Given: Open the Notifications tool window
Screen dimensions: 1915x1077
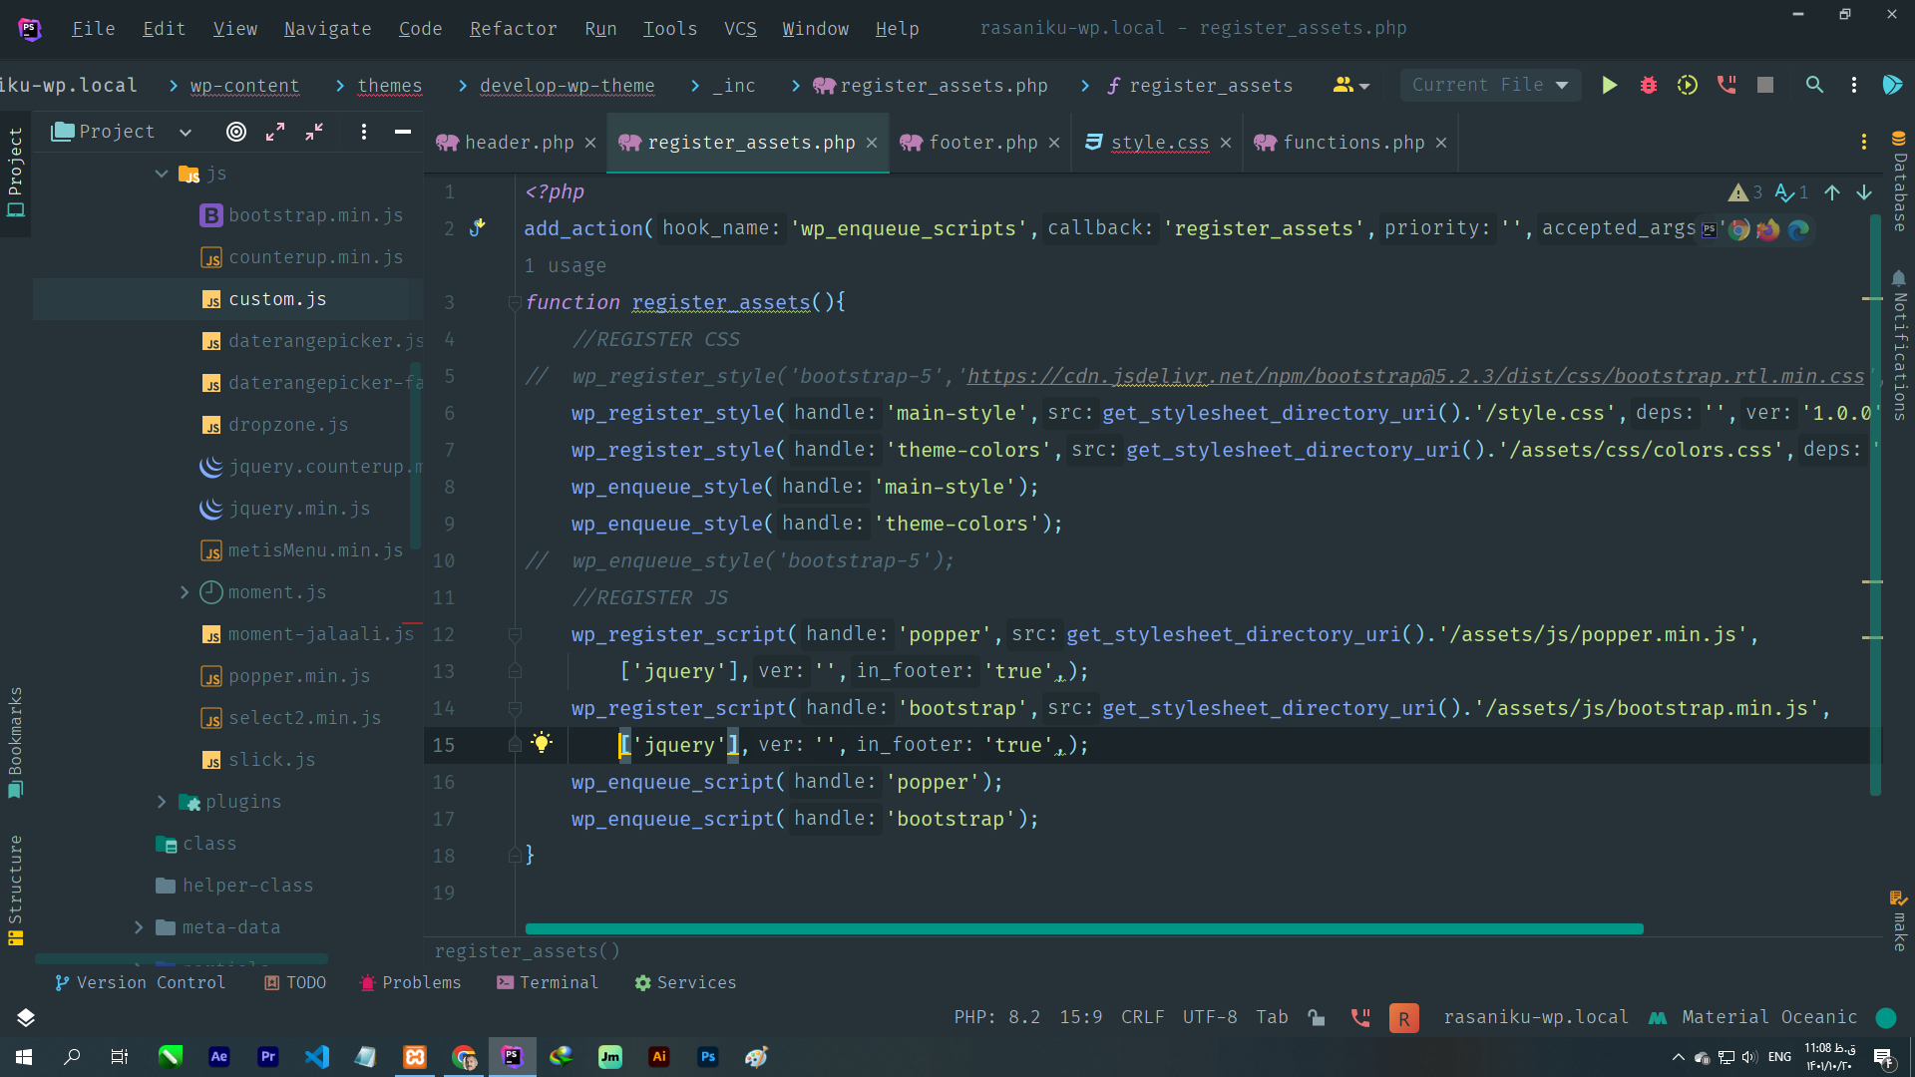Looking at the screenshot, I should click(1899, 345).
